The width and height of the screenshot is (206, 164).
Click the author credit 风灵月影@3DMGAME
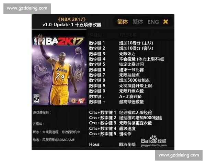[58, 140]
